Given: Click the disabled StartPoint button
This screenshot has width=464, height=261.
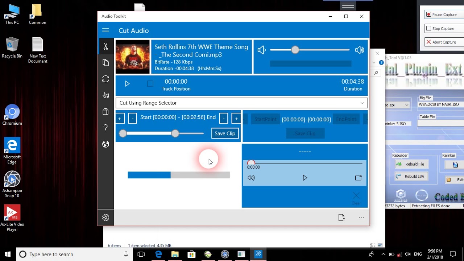Looking at the screenshot, I should pyautogui.click(x=265, y=119).
